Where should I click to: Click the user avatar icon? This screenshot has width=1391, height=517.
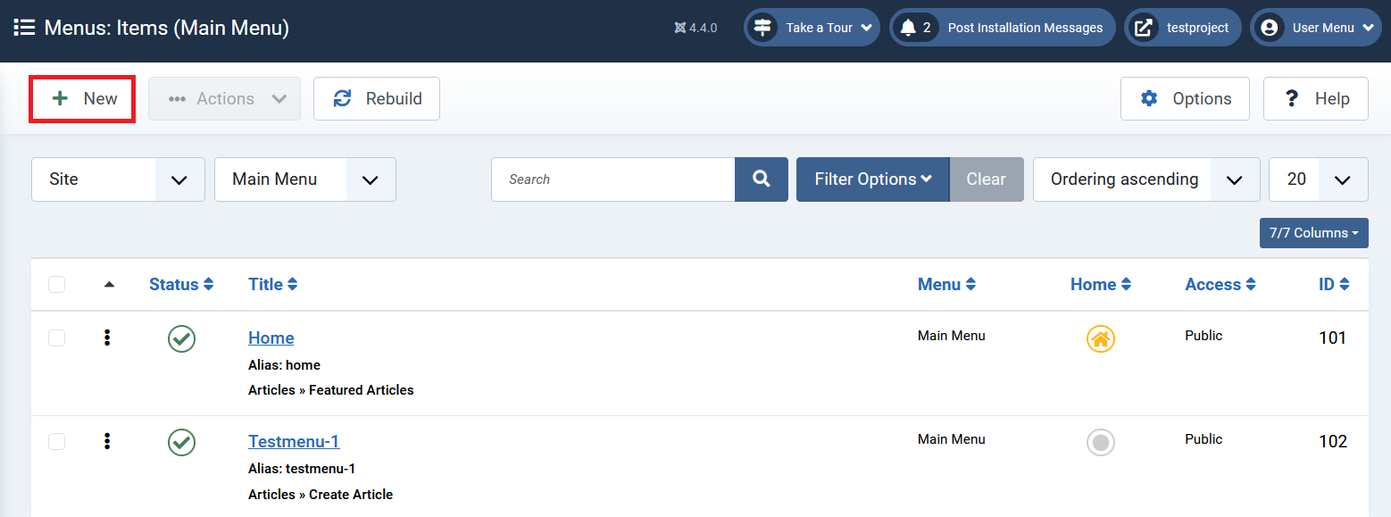coord(1269,28)
